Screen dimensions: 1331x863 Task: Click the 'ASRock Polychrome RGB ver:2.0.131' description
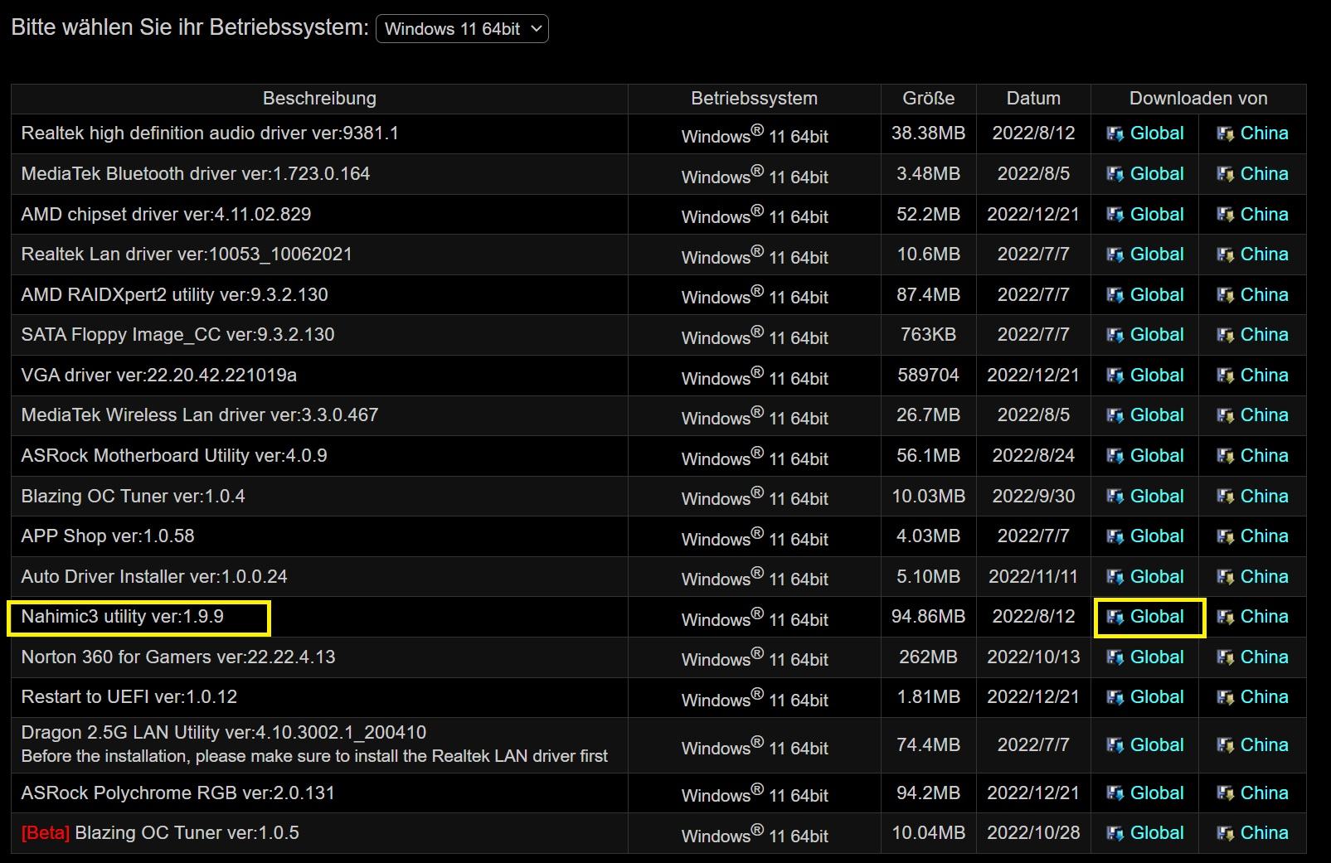pyautogui.click(x=178, y=793)
